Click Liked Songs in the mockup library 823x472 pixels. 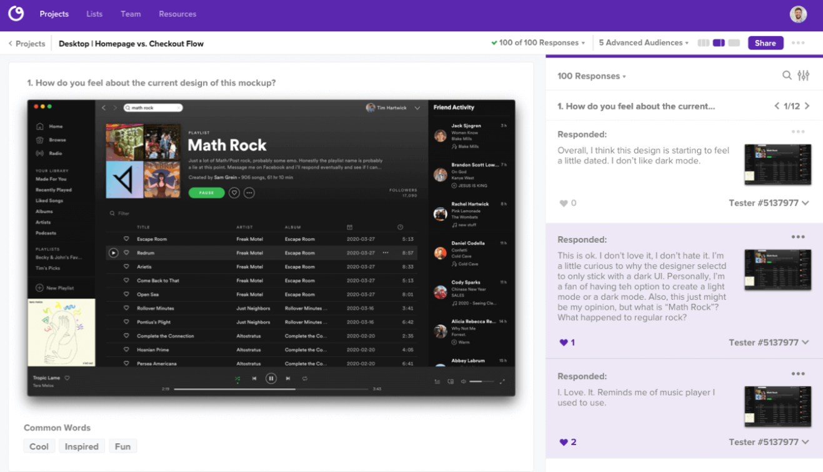(x=49, y=200)
